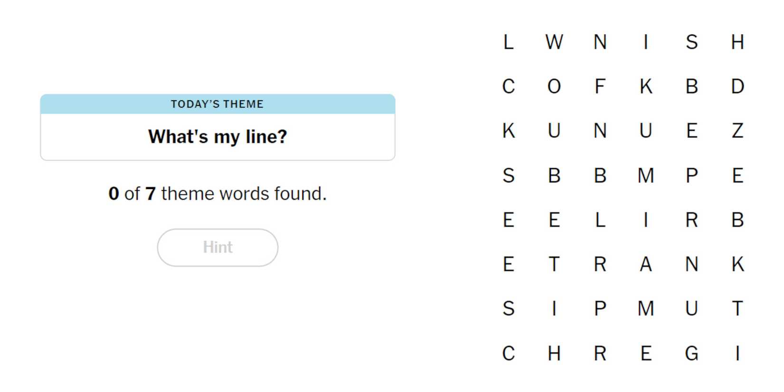Select the letter W in the grid
This screenshot has width=784, height=392.
(x=554, y=42)
